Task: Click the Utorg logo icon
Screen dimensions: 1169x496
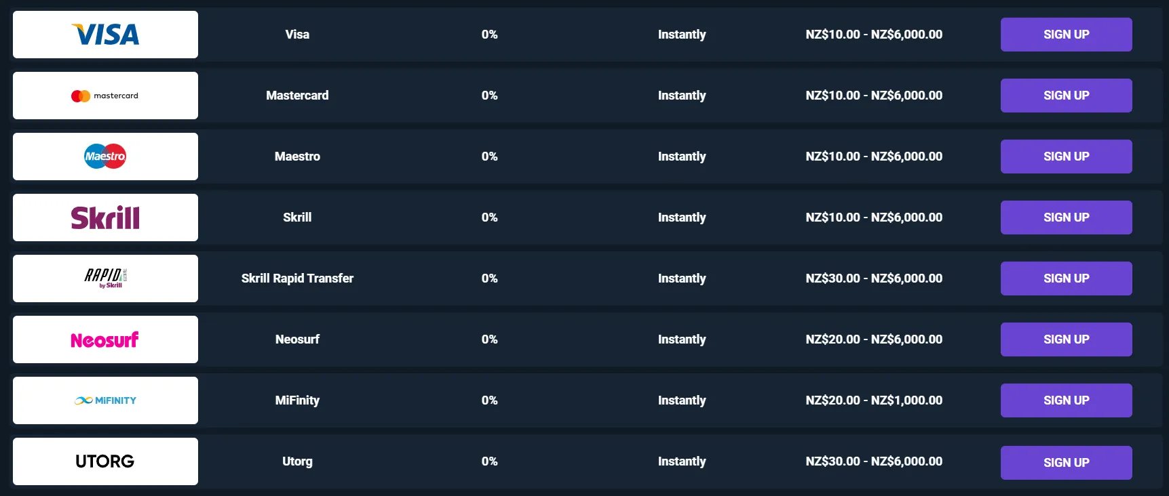Action: 105,461
